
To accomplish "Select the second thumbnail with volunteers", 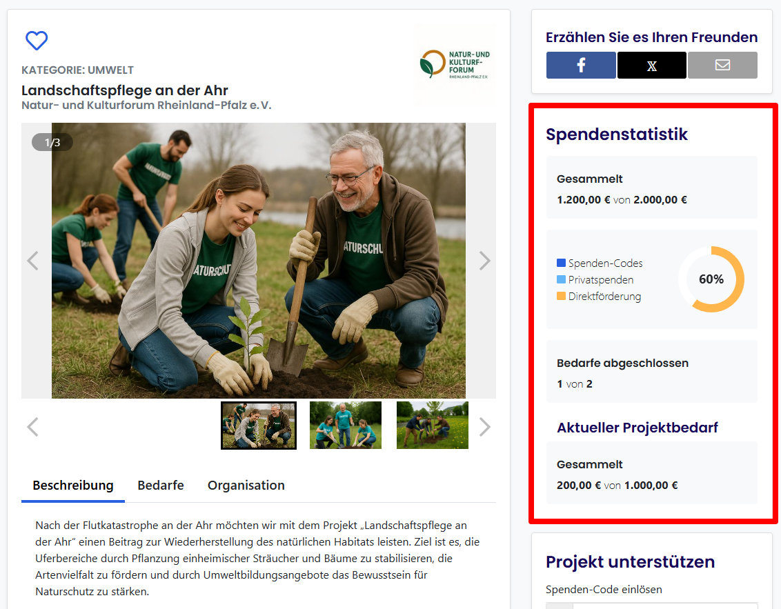I will pyautogui.click(x=346, y=426).
